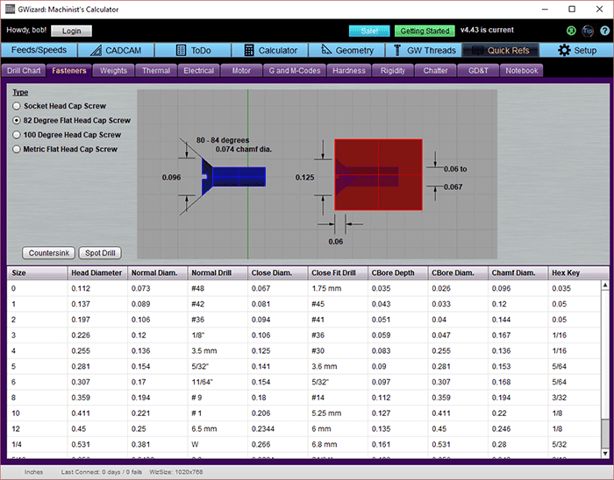Select Socket Head Cap Screw type
614x480 pixels.
(x=59, y=106)
